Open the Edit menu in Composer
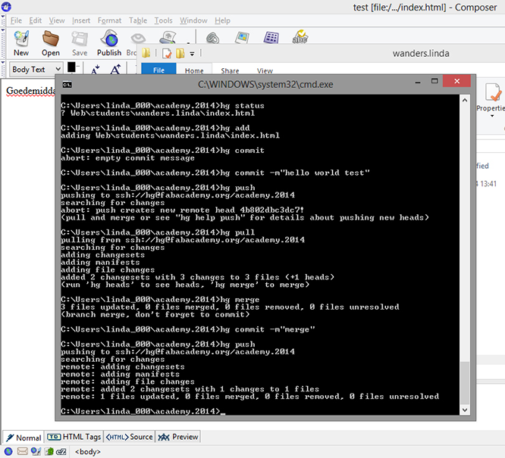 pos(35,20)
